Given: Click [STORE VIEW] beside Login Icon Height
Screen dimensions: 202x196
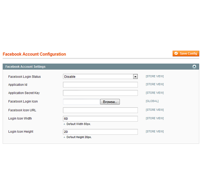Looking at the screenshot, I should point(155,131).
